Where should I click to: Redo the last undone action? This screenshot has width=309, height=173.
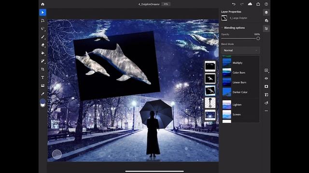click(242, 4)
